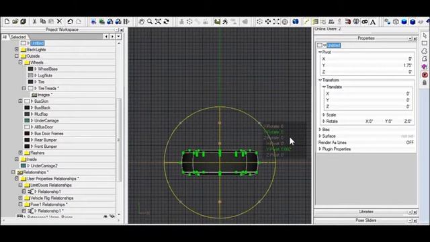Open the Libraries panel header
The height and width of the screenshot is (242, 430).
[x=365, y=212]
